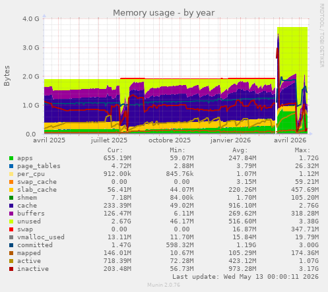Click the dark green shmem legend swatch
Viewport: 328px width, 292px height.
point(11,198)
